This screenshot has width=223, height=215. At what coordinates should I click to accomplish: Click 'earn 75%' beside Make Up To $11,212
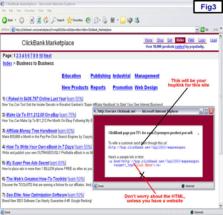click(x=68, y=115)
